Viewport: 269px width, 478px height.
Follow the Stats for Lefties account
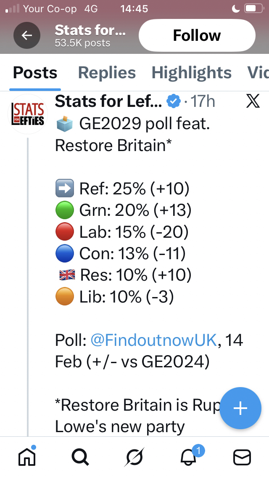(x=197, y=36)
